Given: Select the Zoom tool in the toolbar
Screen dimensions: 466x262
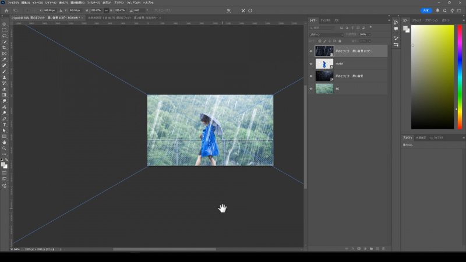Looking at the screenshot, I should click(x=4, y=148).
